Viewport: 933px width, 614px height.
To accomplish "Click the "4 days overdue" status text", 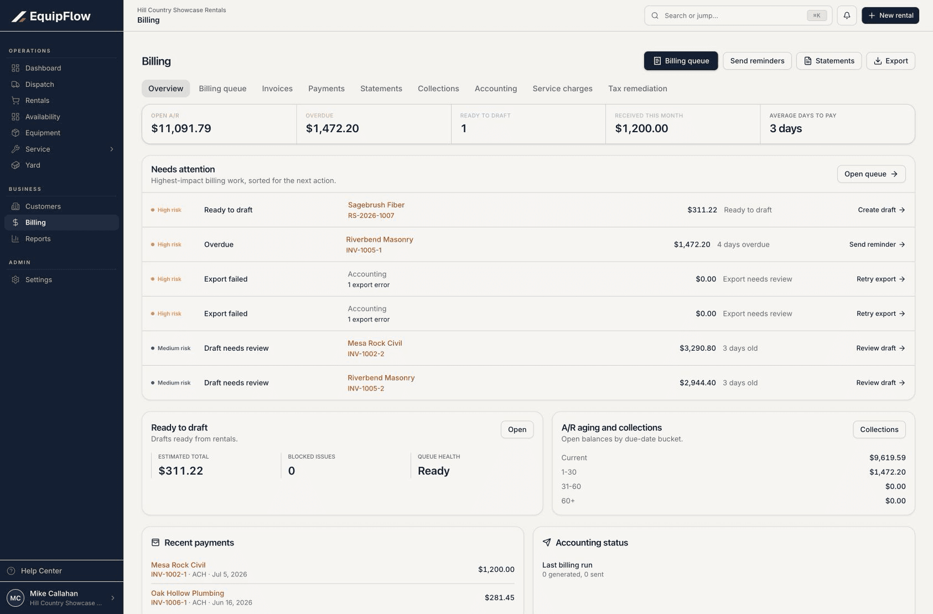I will point(743,244).
